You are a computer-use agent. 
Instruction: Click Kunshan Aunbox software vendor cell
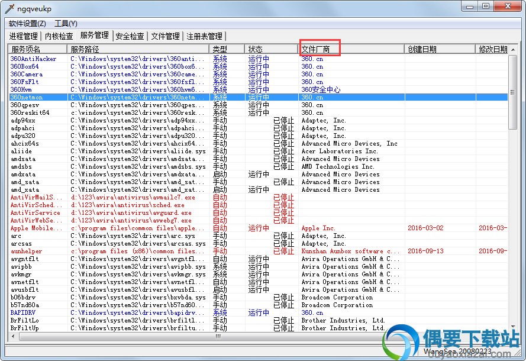pyautogui.click(x=350, y=252)
